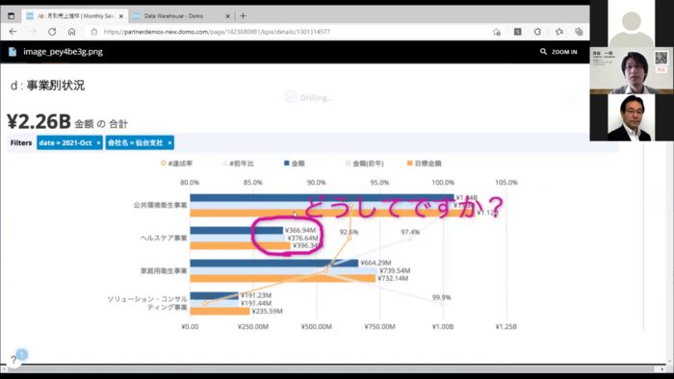The height and width of the screenshot is (379, 674).
Task: Toggle the 金額(前年) legend series
Action: click(x=365, y=164)
